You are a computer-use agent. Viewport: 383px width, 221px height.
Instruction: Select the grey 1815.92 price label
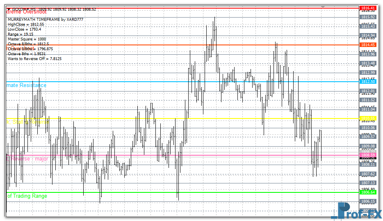pyautogui.click(x=367, y=17)
